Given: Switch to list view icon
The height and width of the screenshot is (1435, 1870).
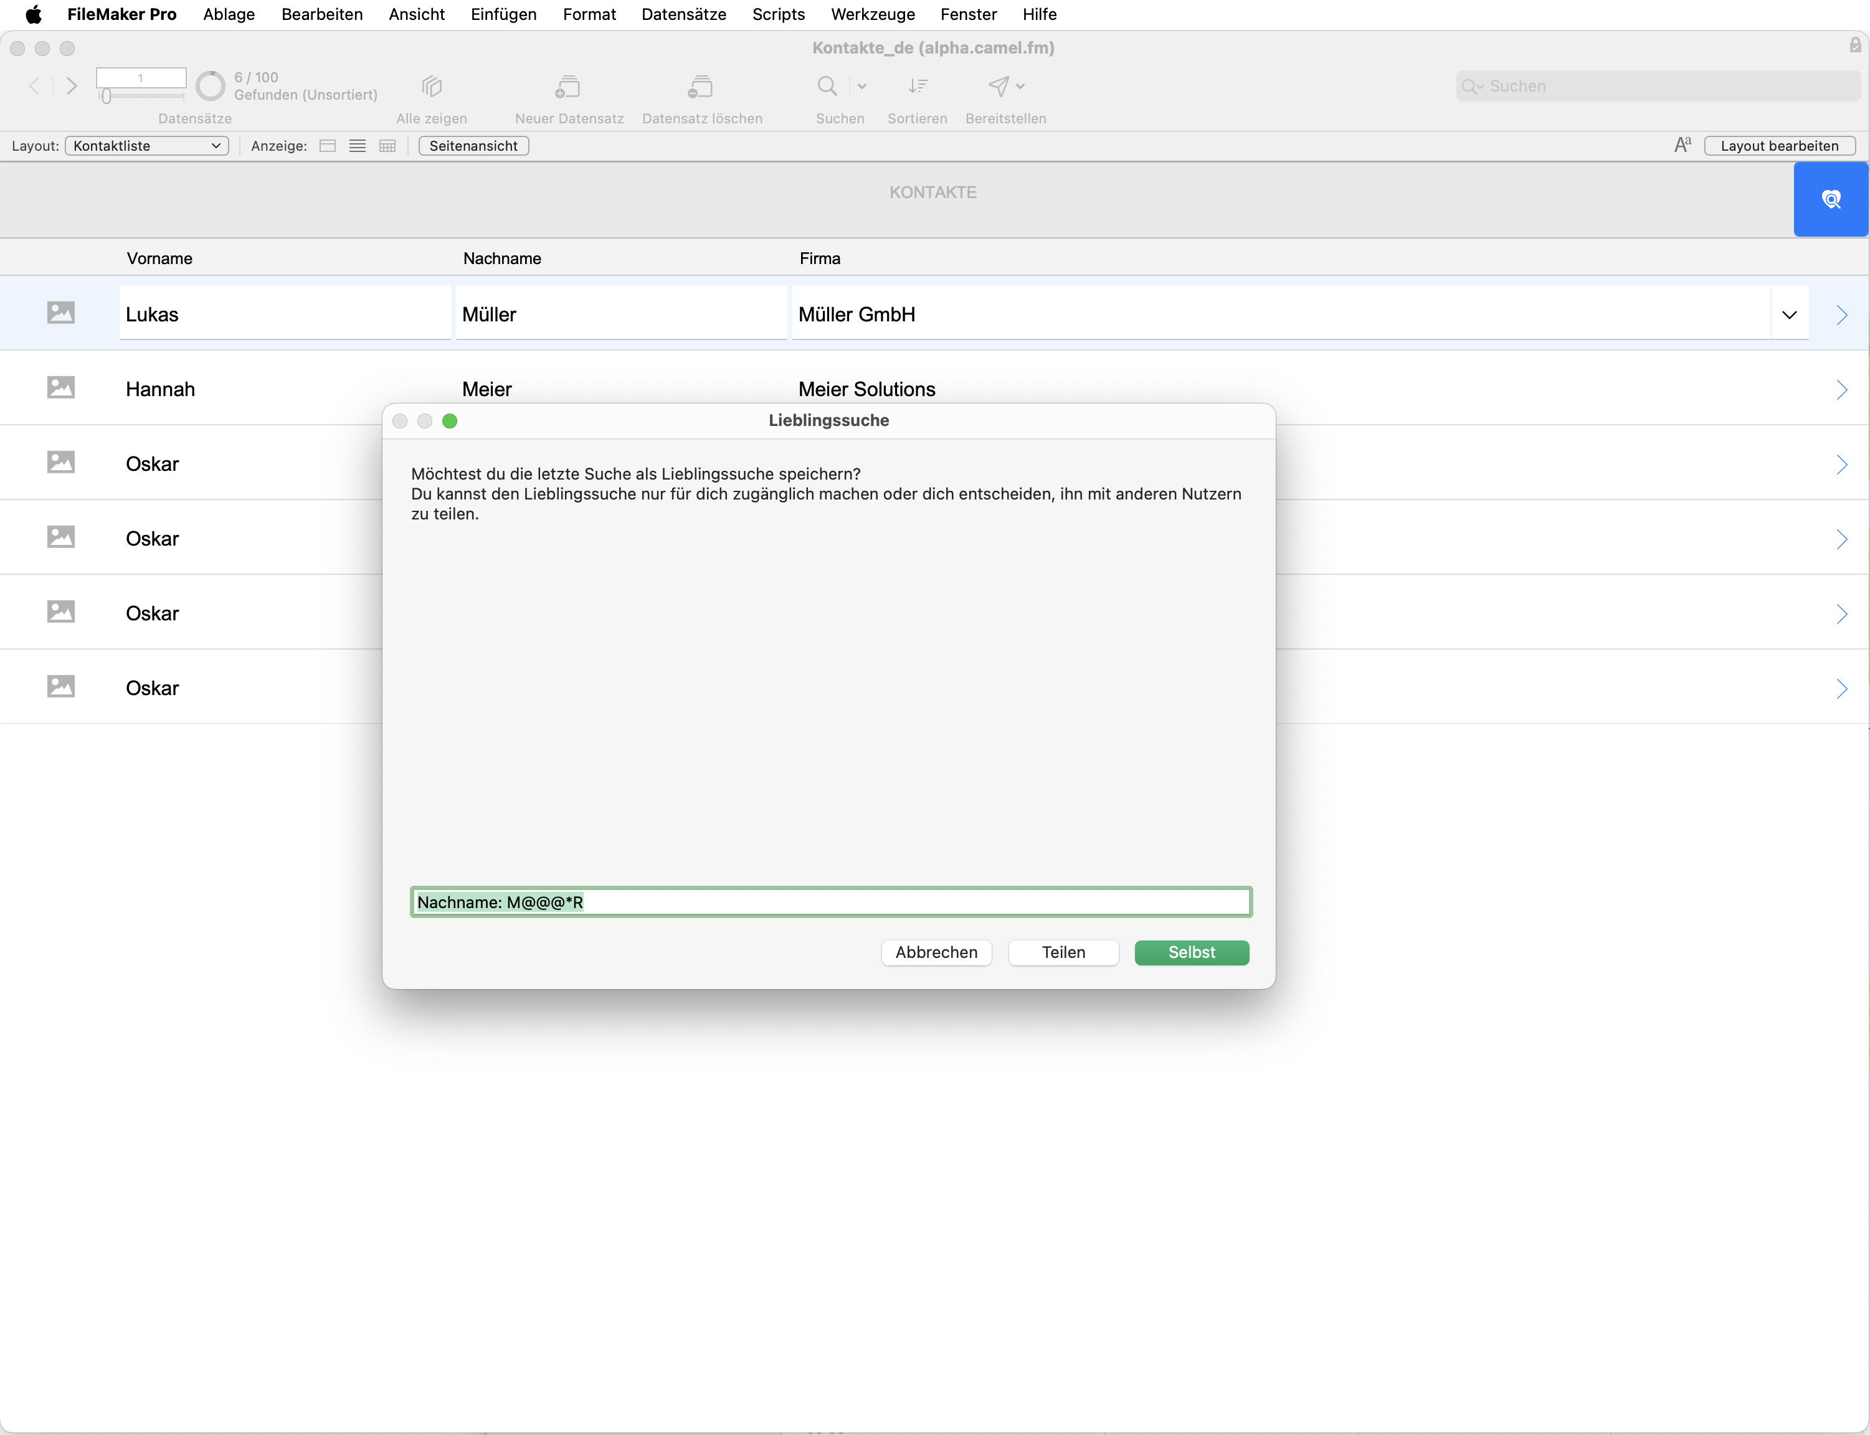Looking at the screenshot, I should pyautogui.click(x=357, y=146).
